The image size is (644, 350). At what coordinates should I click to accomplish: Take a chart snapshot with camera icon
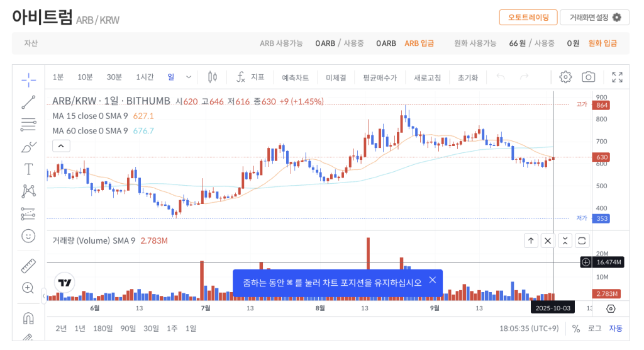588,77
